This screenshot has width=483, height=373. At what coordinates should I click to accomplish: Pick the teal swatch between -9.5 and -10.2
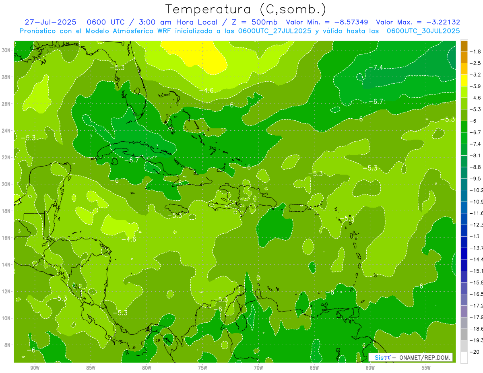click(x=464, y=184)
